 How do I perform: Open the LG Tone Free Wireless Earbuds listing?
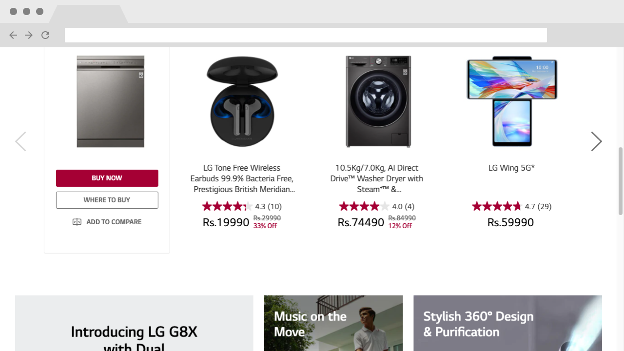tap(242, 178)
